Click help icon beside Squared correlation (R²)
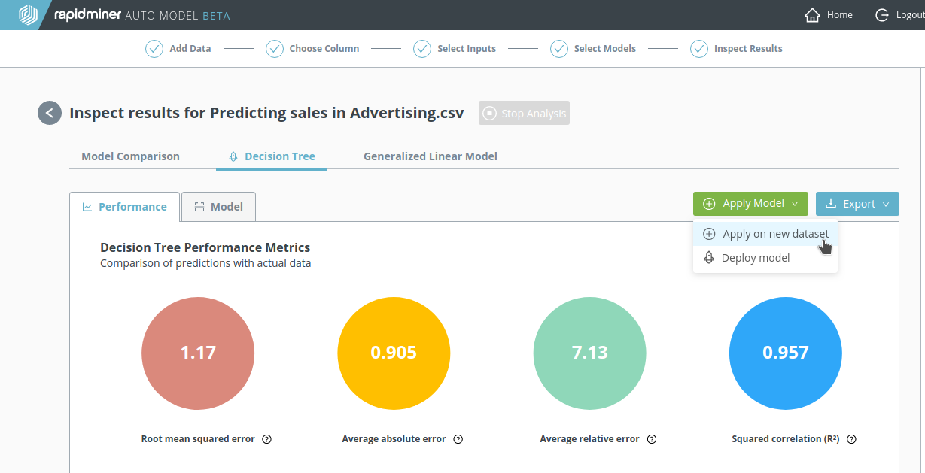This screenshot has height=473, width=925. pyautogui.click(x=851, y=439)
